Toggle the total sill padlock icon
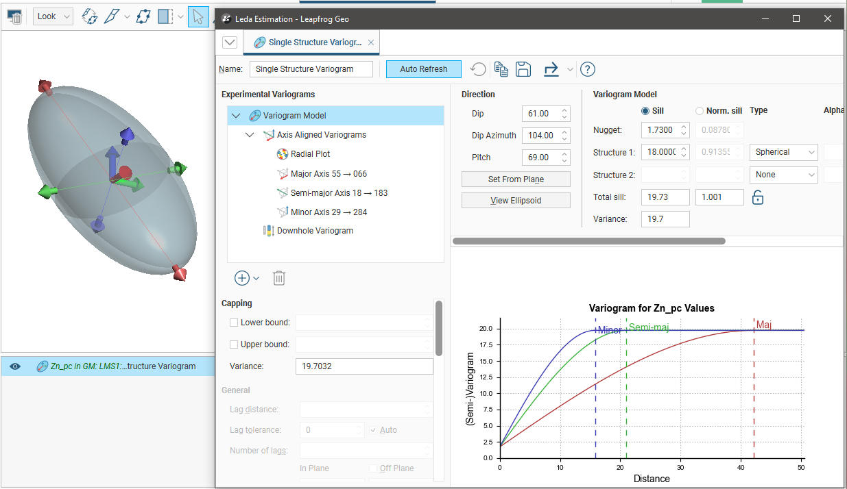This screenshot has height=489, width=847. tap(758, 198)
